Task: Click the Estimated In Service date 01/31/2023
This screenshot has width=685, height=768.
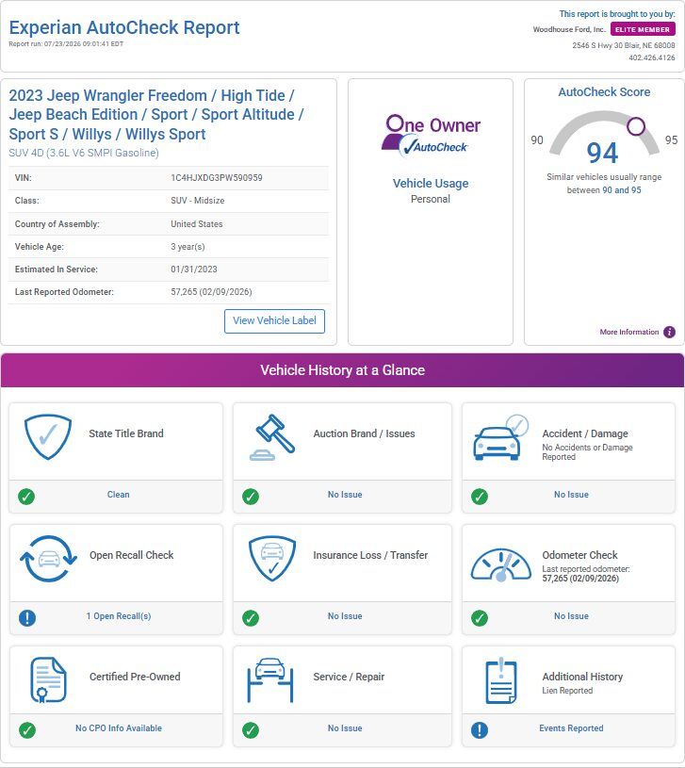Action: pos(194,269)
